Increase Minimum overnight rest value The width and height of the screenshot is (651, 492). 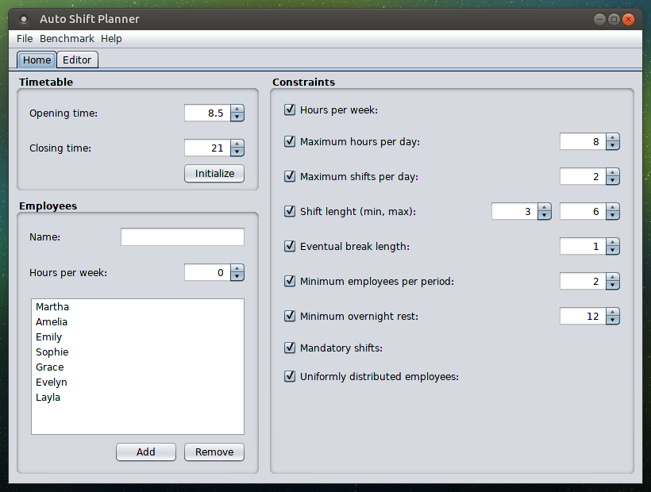click(612, 312)
